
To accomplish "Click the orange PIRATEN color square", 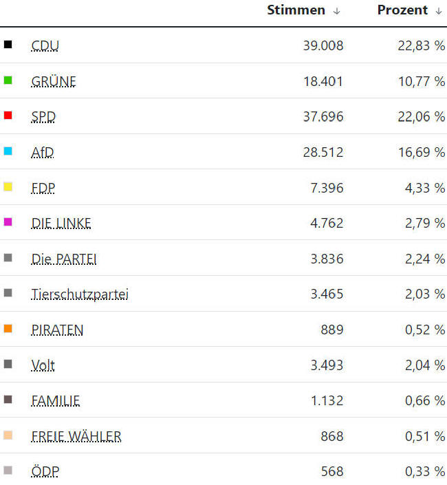I will tap(8, 328).
